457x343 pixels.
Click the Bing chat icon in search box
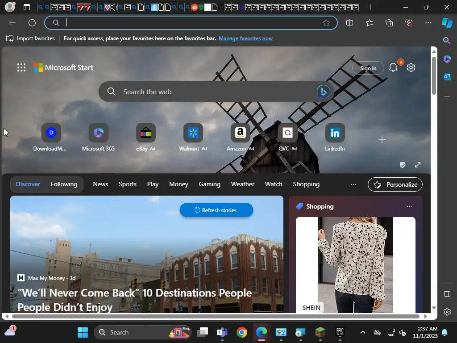pyautogui.click(x=323, y=92)
